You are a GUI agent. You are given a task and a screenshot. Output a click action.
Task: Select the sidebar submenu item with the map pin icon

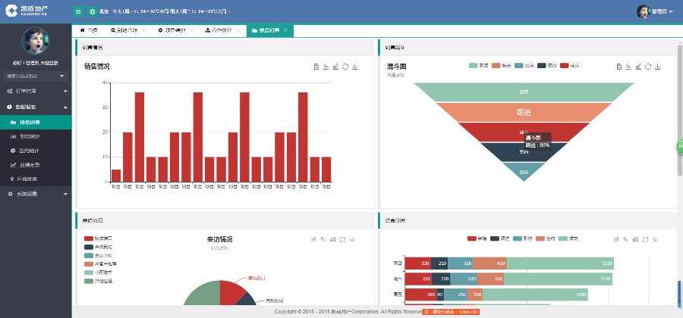click(36, 179)
